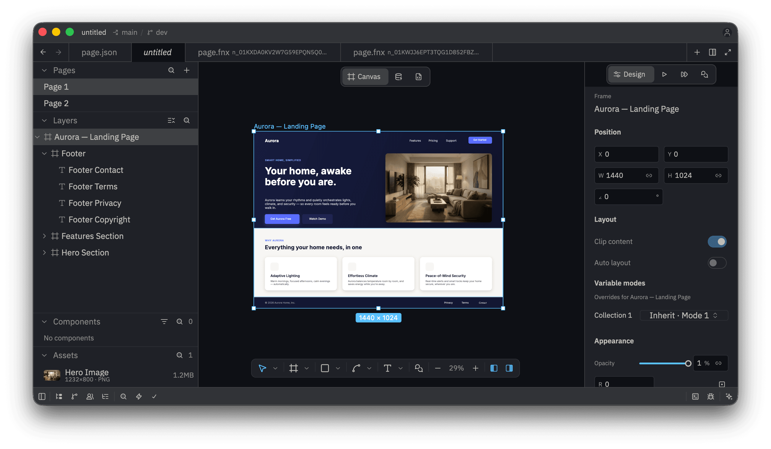Select the Frame tool in bottom toolbar
The image size is (771, 449).
pos(293,368)
